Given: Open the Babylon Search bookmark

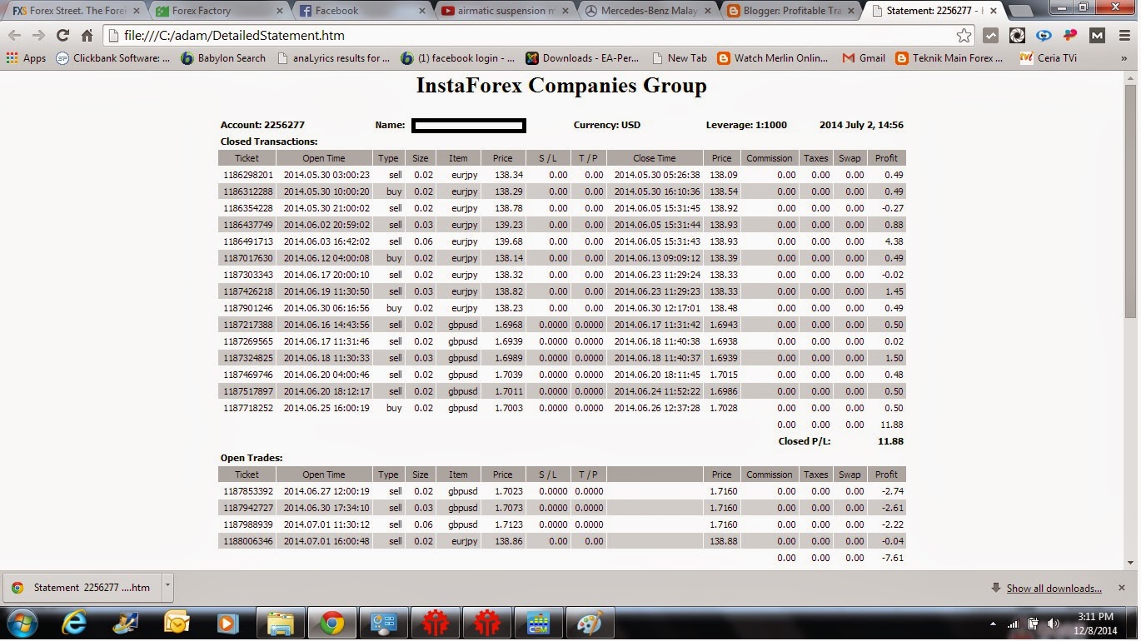Looking at the screenshot, I should [x=222, y=58].
